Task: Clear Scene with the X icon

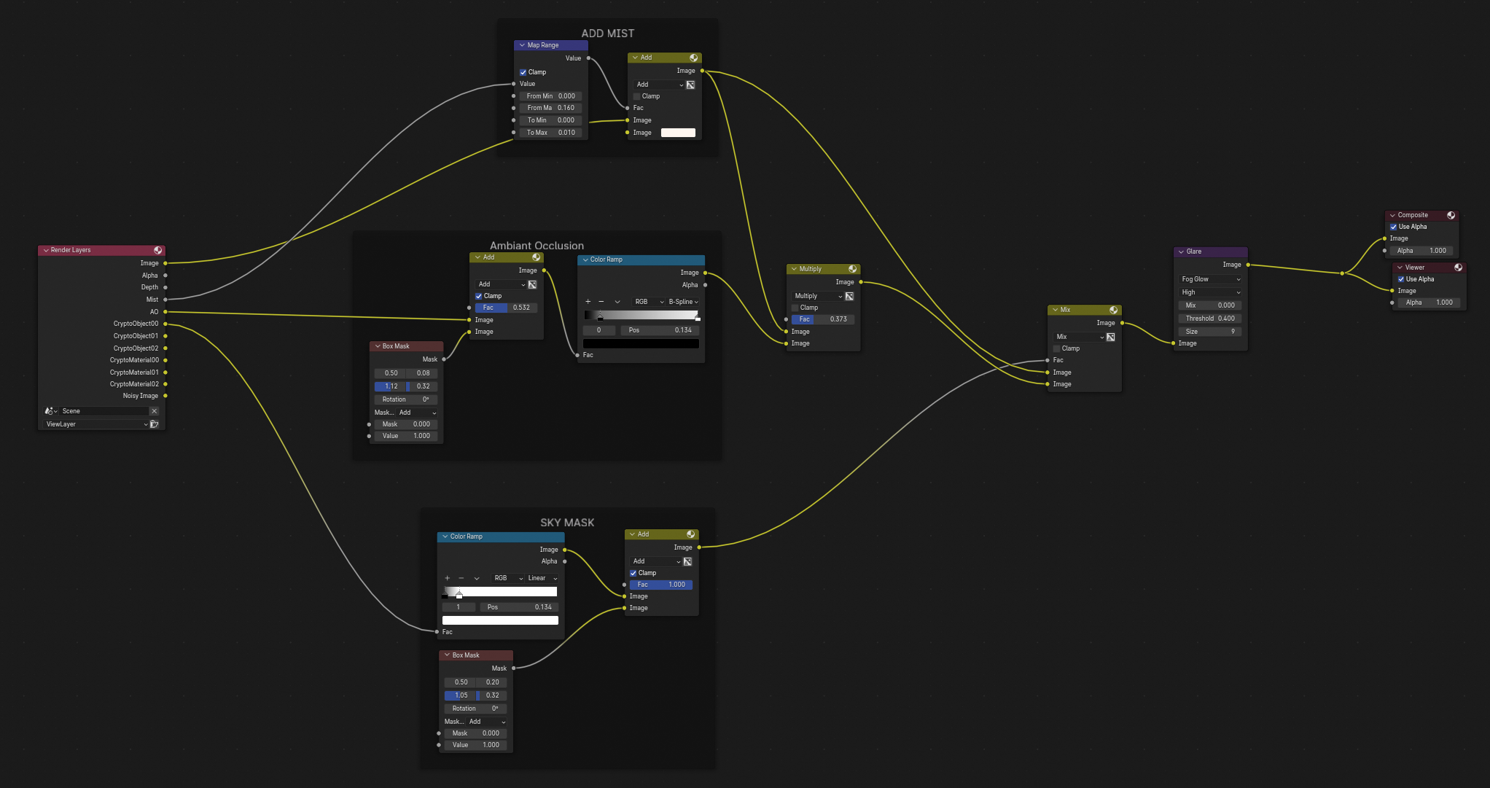Action: 154,411
